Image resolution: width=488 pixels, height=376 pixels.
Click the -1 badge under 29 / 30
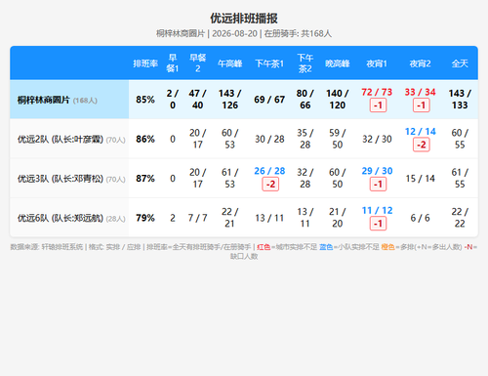coord(378,185)
